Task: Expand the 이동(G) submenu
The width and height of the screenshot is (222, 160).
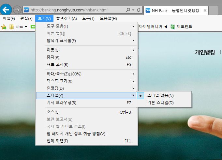Action: point(87,50)
